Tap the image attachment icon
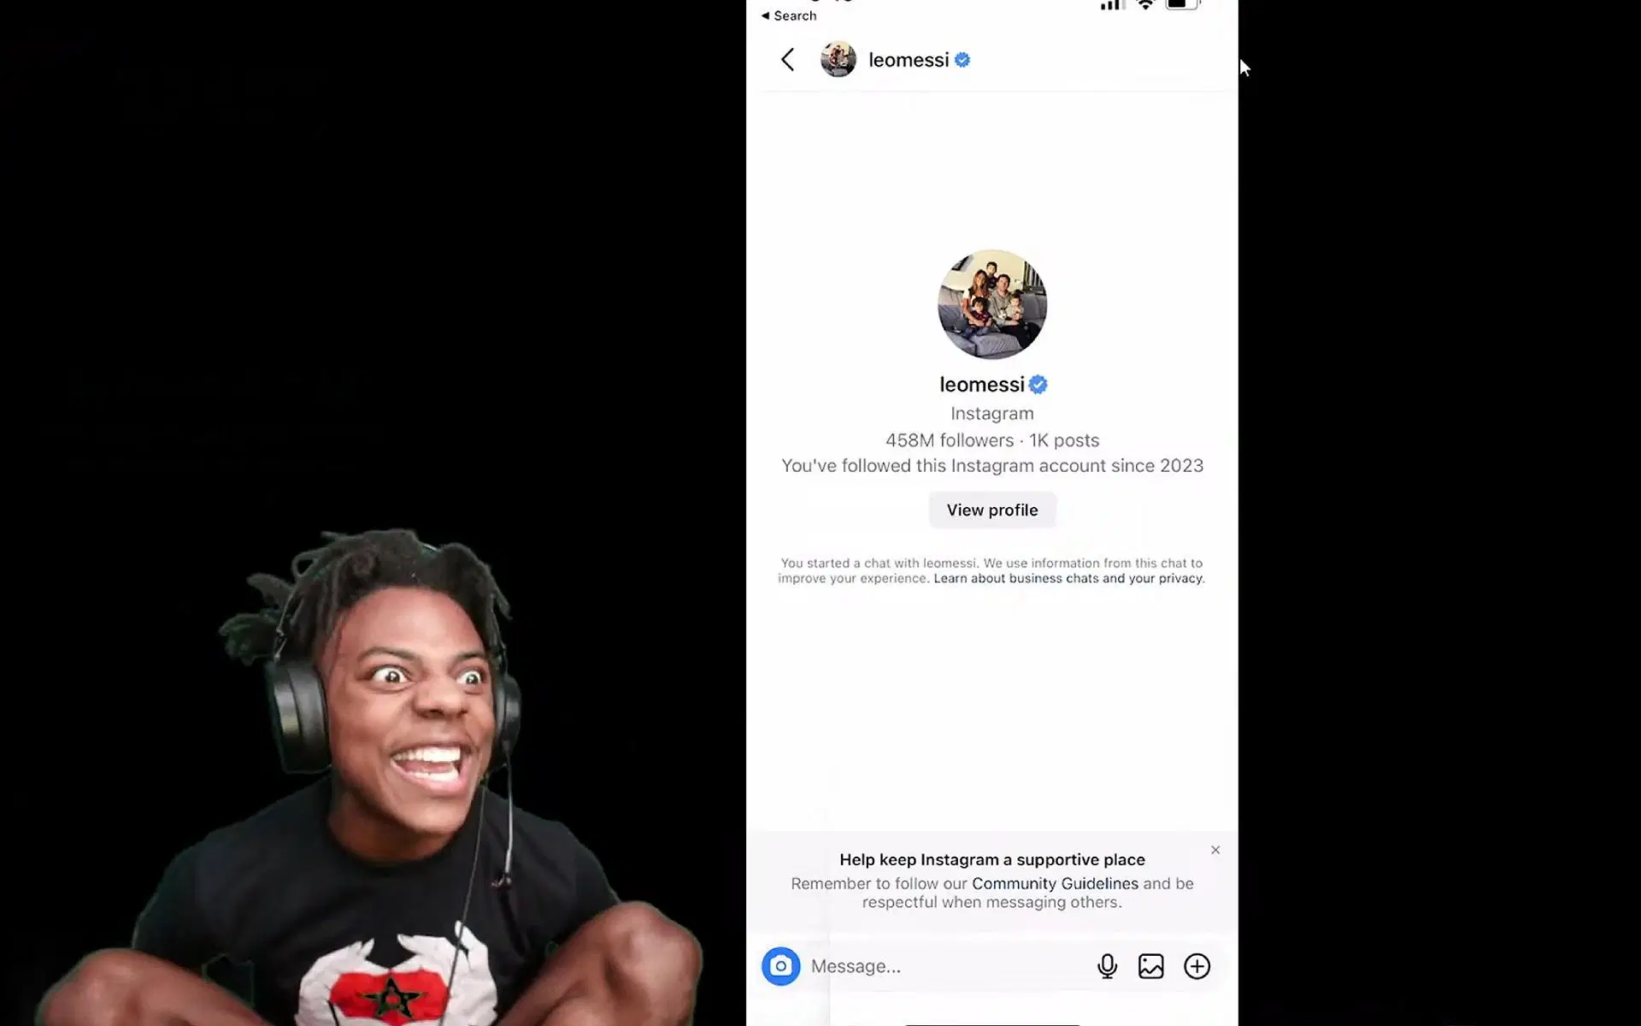Image resolution: width=1641 pixels, height=1026 pixels. (x=1150, y=967)
